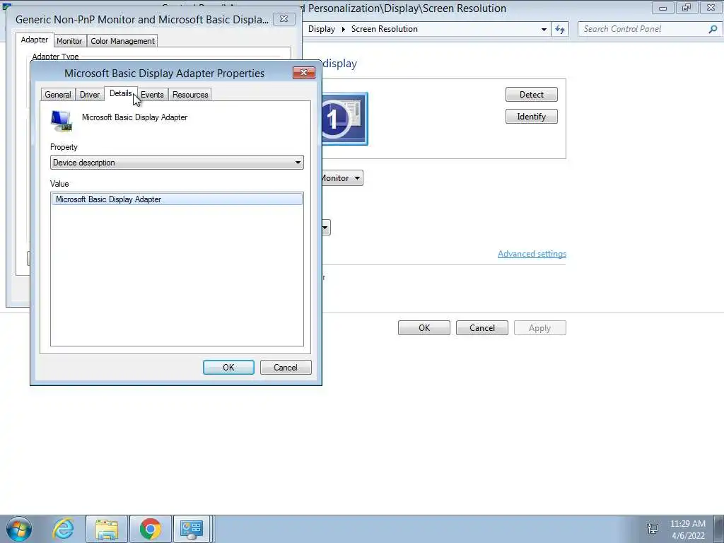Click the monitor 1 thumbnail
This screenshot has height=543, width=724.
pyautogui.click(x=344, y=119)
